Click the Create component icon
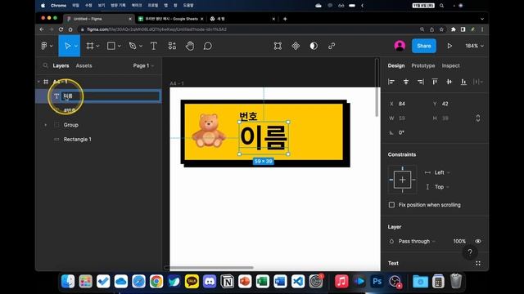Screen dimensions: 524x294 coord(296,46)
